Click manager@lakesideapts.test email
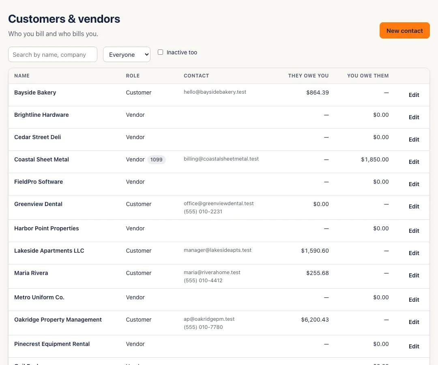Image resolution: width=438 pixels, height=365 pixels. pyautogui.click(x=218, y=250)
